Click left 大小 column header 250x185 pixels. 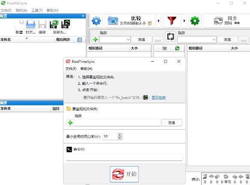point(140,48)
